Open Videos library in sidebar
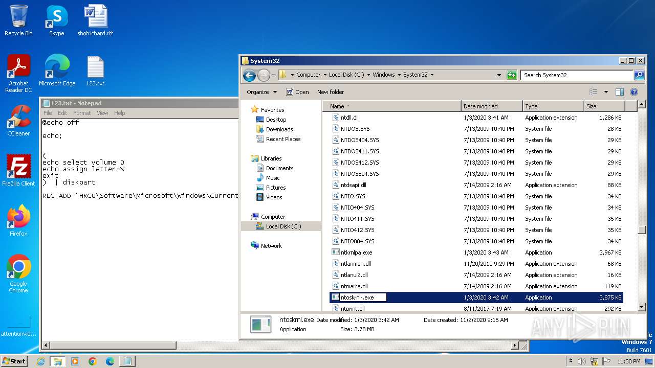This screenshot has width=655, height=368. pyautogui.click(x=274, y=197)
